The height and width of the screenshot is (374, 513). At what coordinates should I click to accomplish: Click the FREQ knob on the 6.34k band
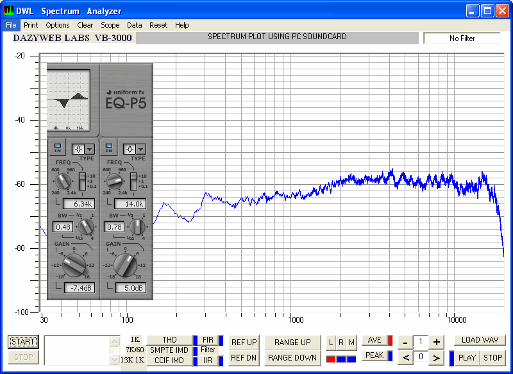[63, 182]
